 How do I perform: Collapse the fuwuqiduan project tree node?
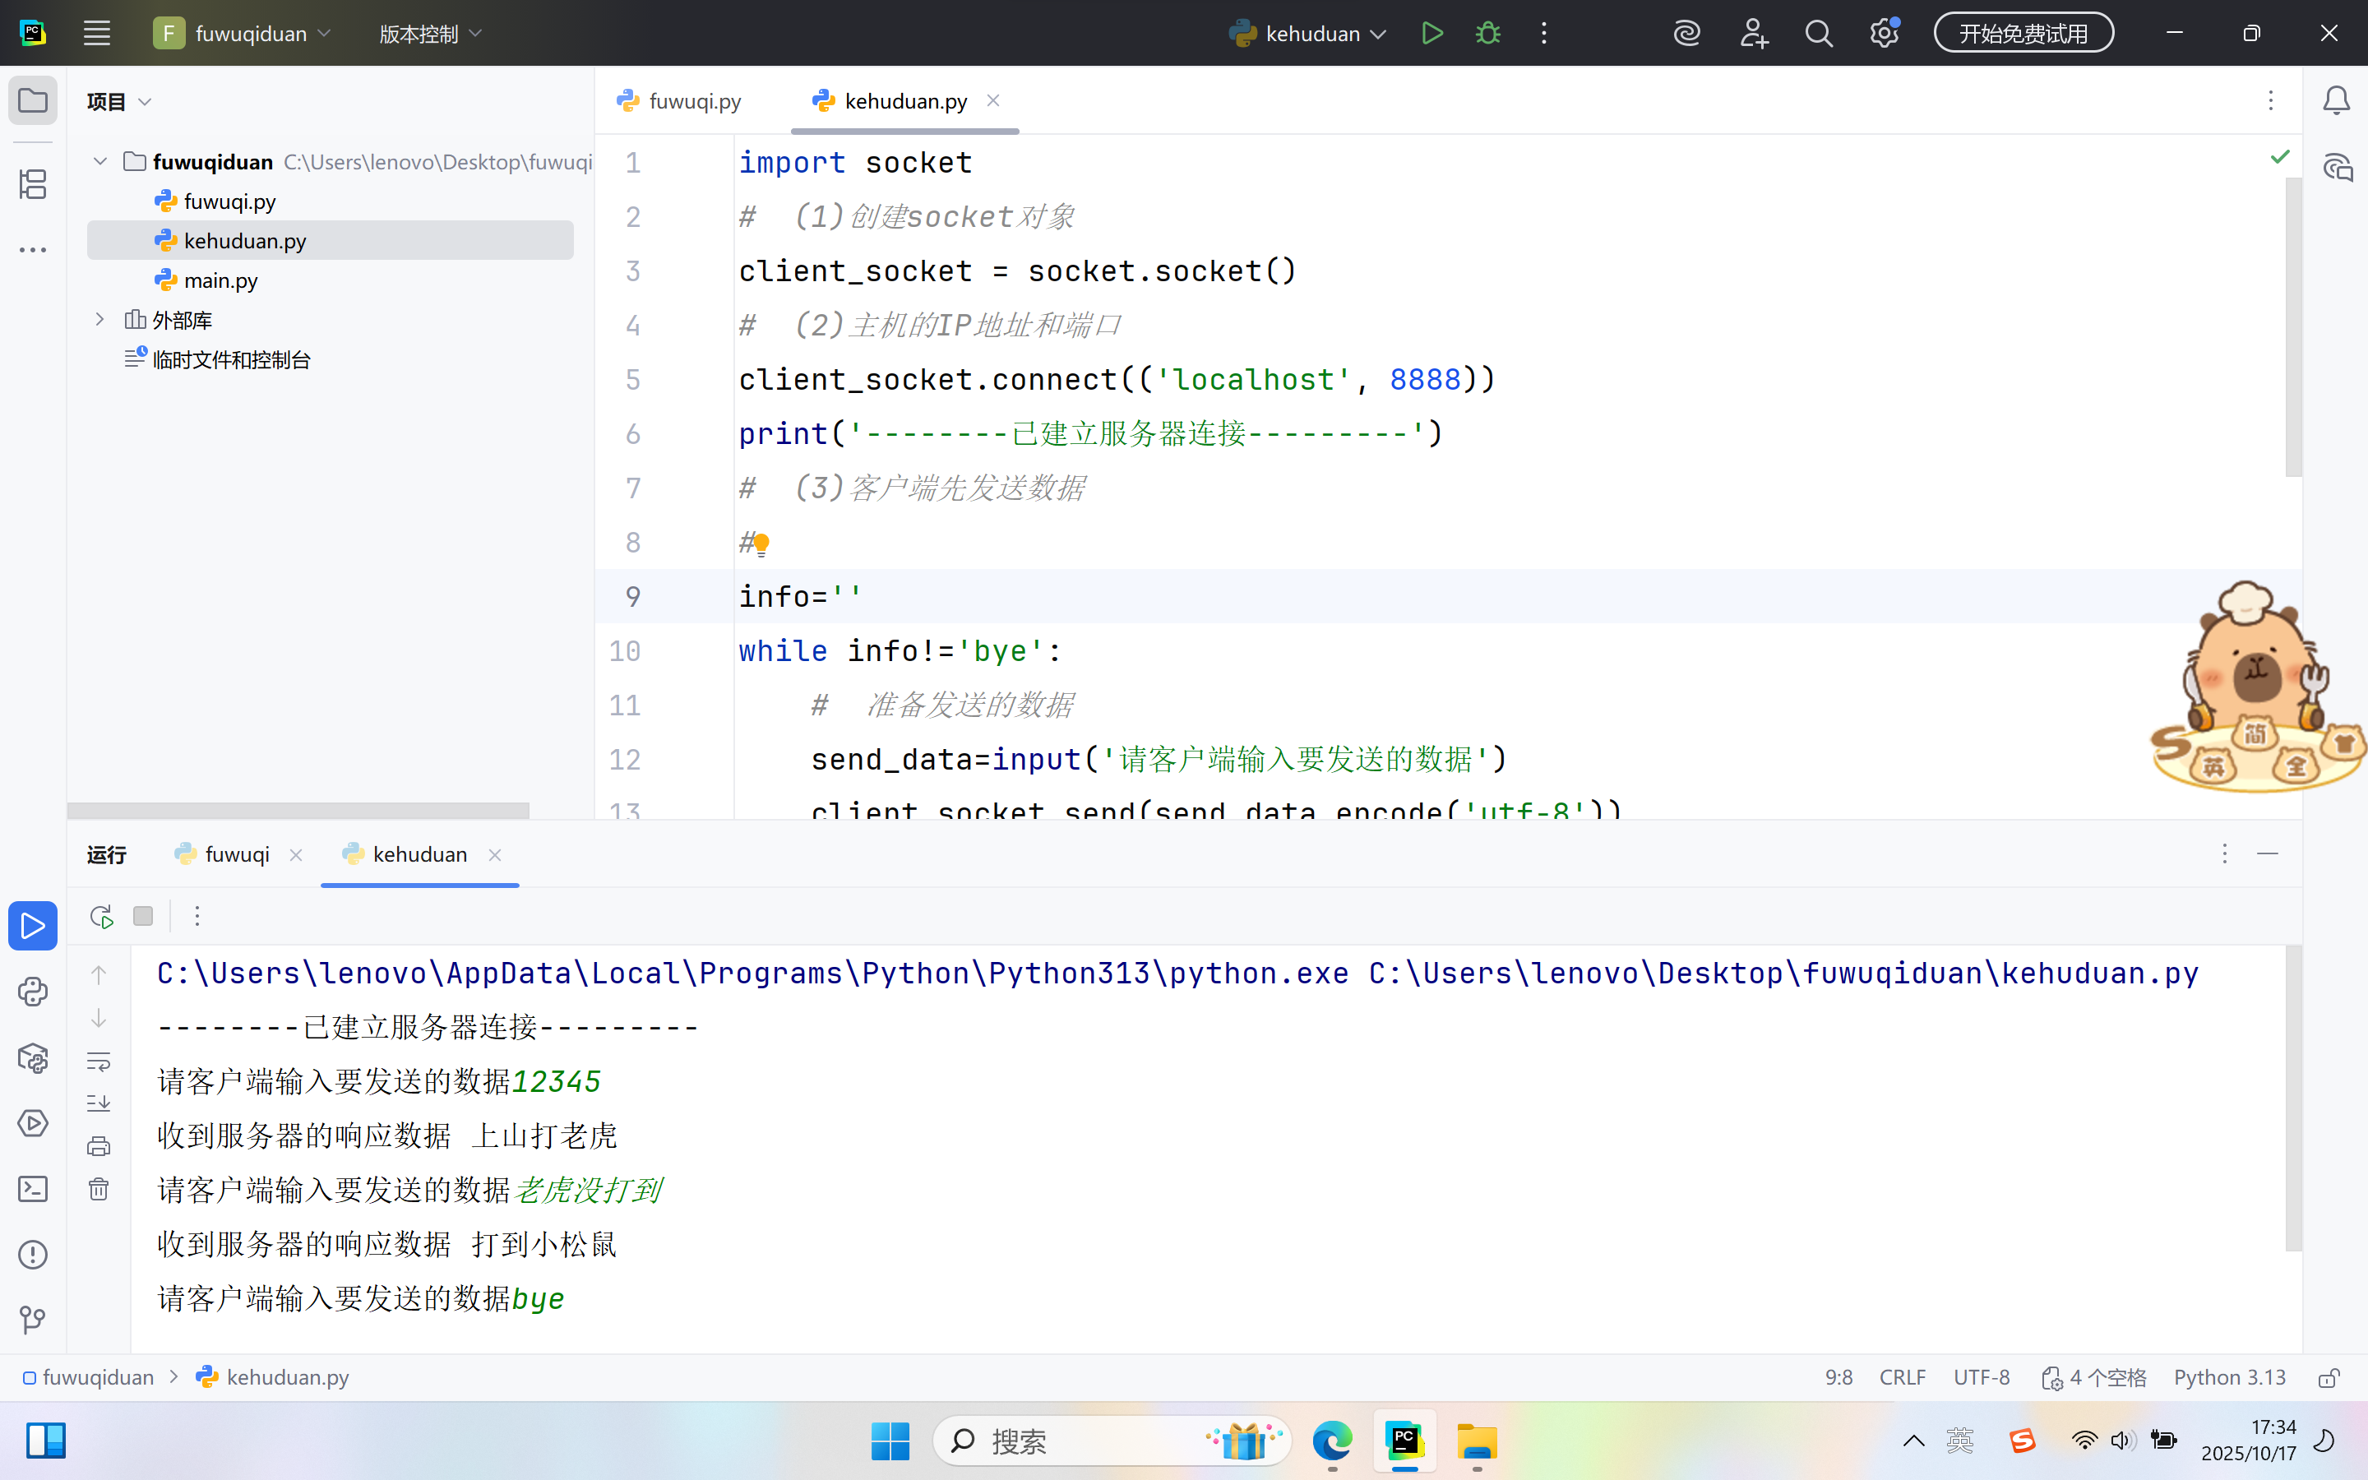[99, 161]
